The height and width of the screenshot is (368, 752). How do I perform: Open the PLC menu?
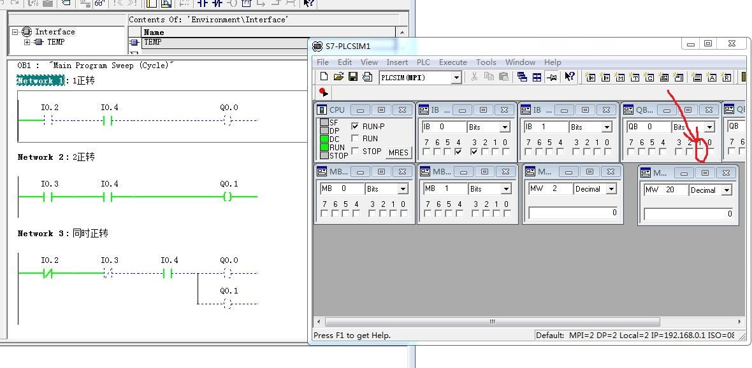[x=423, y=62]
